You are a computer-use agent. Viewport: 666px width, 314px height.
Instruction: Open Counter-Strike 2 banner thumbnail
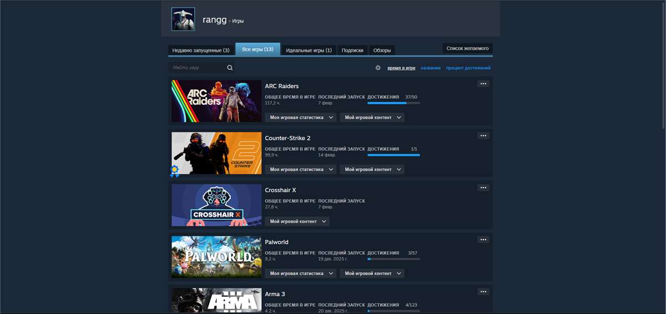(x=216, y=153)
